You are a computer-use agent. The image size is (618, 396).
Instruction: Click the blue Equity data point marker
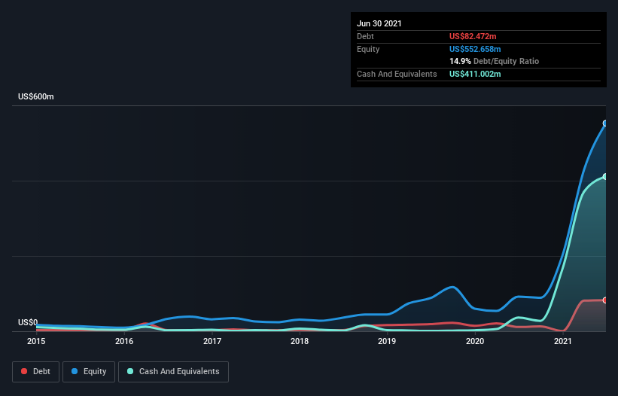[605, 123]
